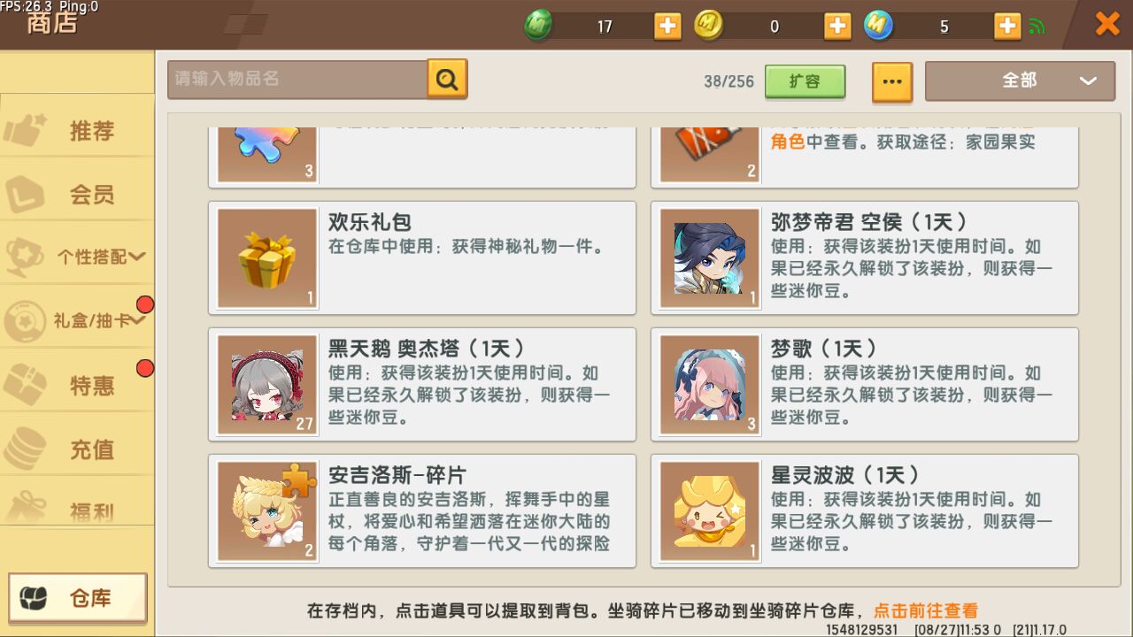Click the magnifier search icon
The image size is (1133, 637).
pos(447,80)
